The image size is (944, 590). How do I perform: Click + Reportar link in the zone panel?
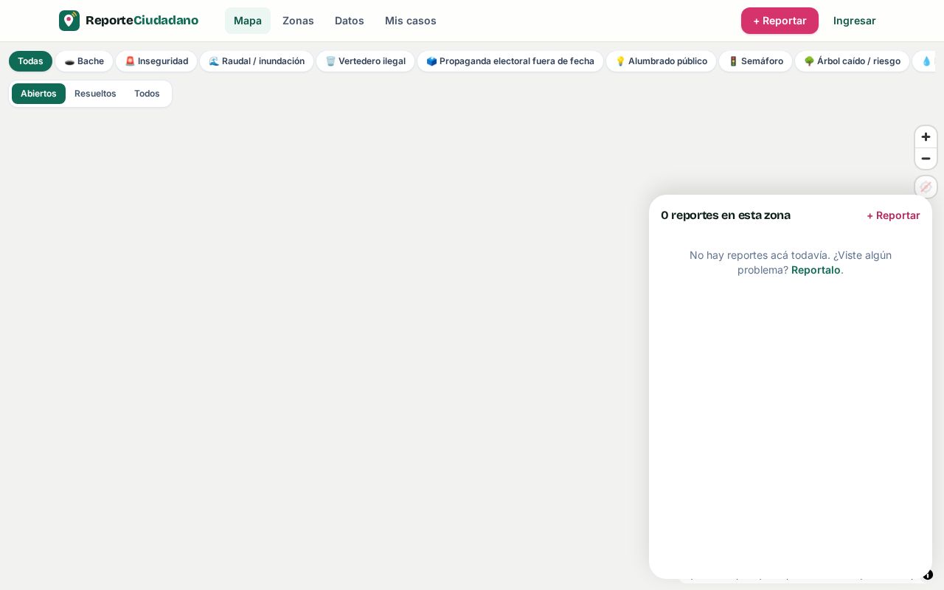[893, 215]
